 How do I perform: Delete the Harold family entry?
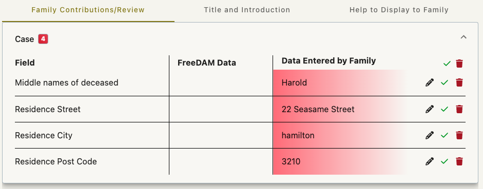(x=459, y=82)
